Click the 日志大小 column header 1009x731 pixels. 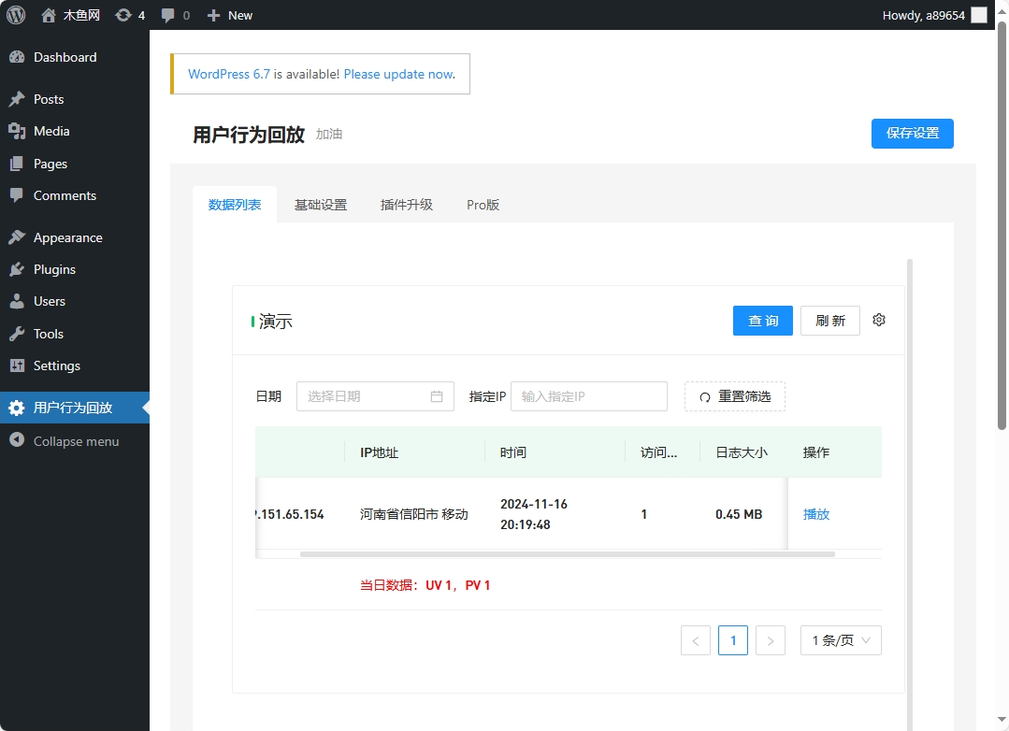742,452
